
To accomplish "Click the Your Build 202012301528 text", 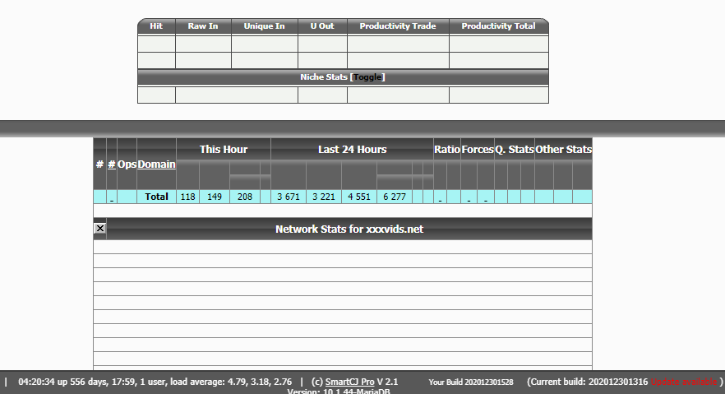I will coord(471,382).
